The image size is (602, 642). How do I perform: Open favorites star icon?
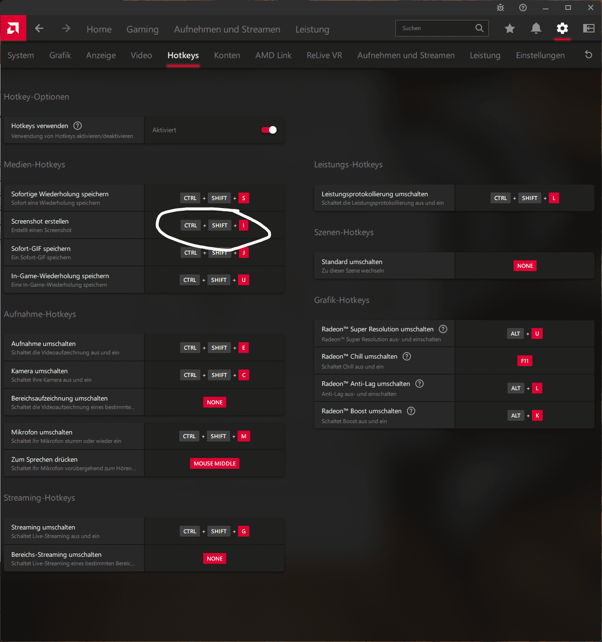pos(509,29)
